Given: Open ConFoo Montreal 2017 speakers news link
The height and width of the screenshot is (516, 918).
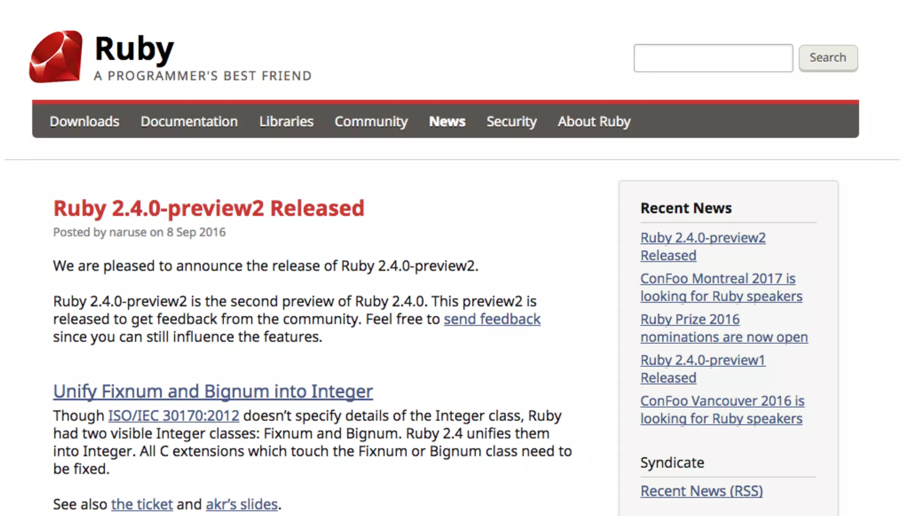Looking at the screenshot, I should pos(721,287).
